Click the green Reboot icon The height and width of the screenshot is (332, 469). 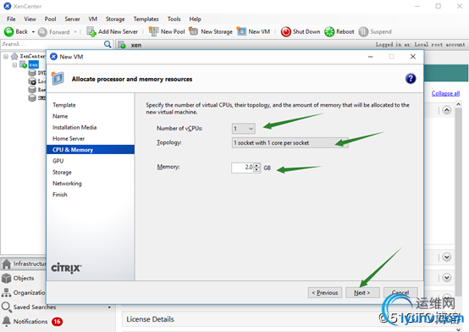pos(329,31)
